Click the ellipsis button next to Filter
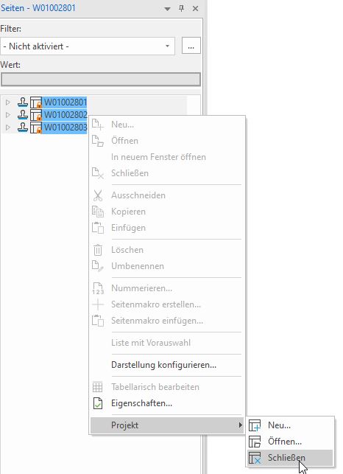Screen dimensions: 343x474 pyautogui.click(x=191, y=46)
